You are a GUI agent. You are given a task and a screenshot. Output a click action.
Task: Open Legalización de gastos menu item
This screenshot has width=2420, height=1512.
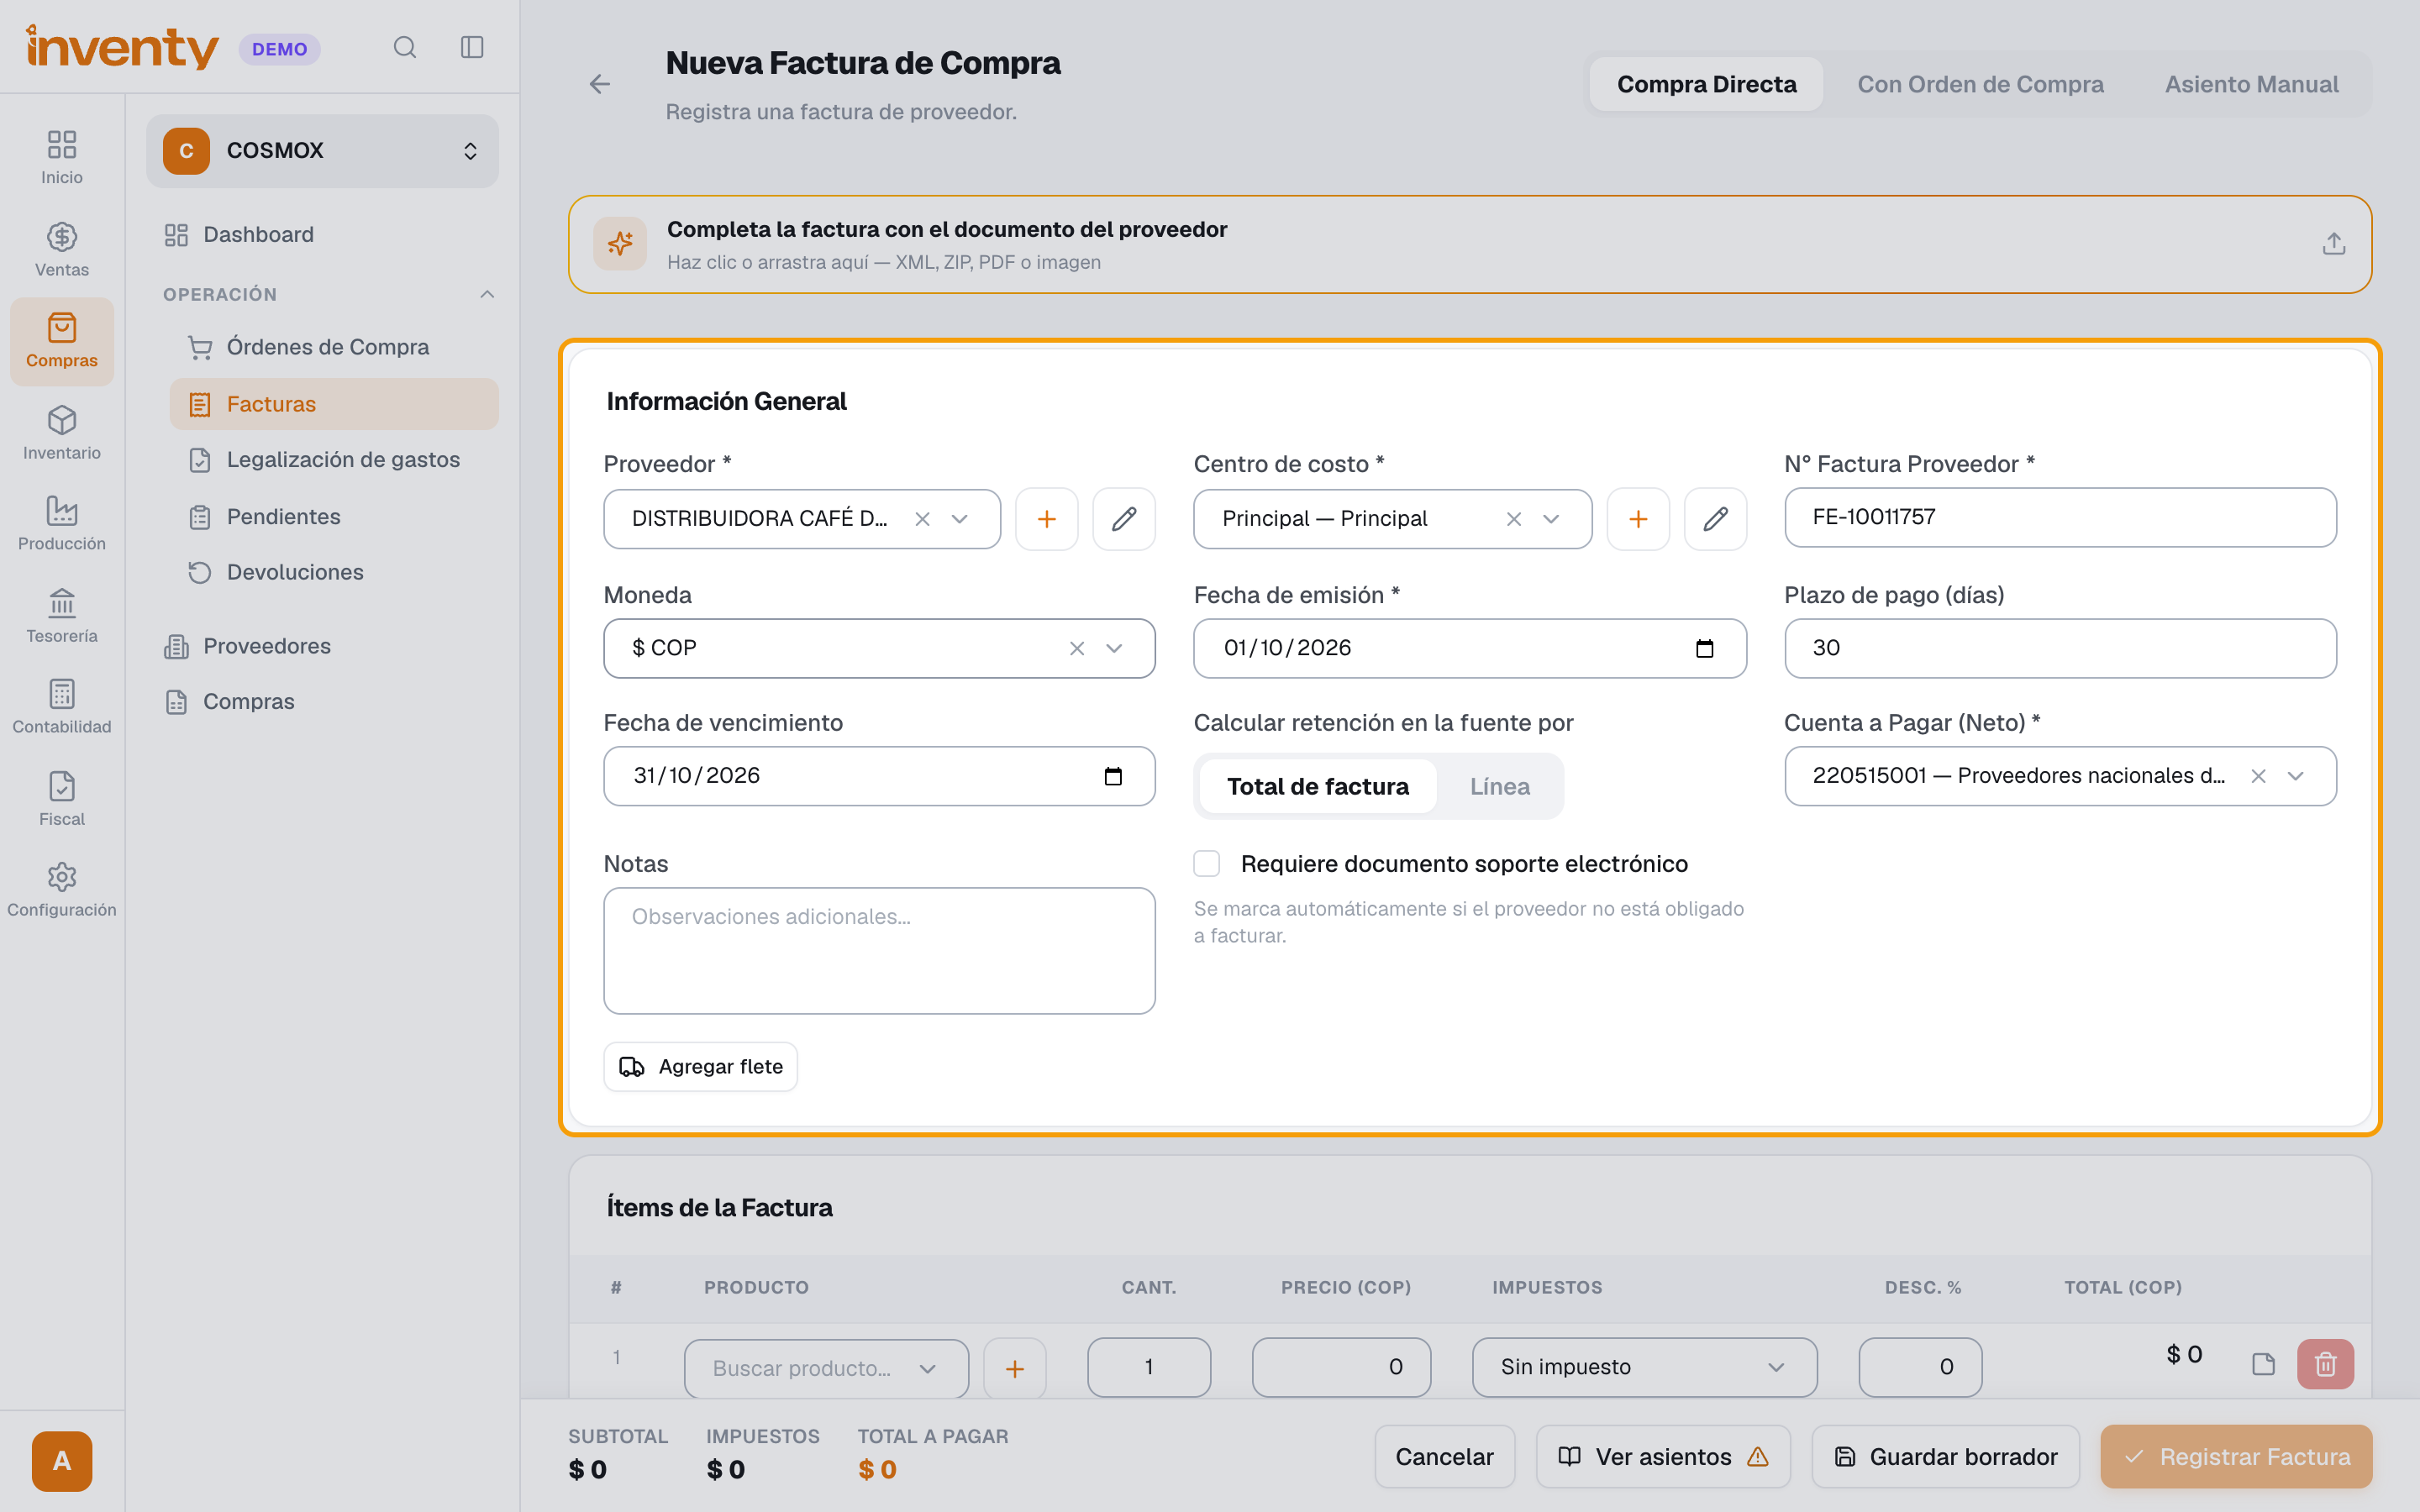pos(334,460)
